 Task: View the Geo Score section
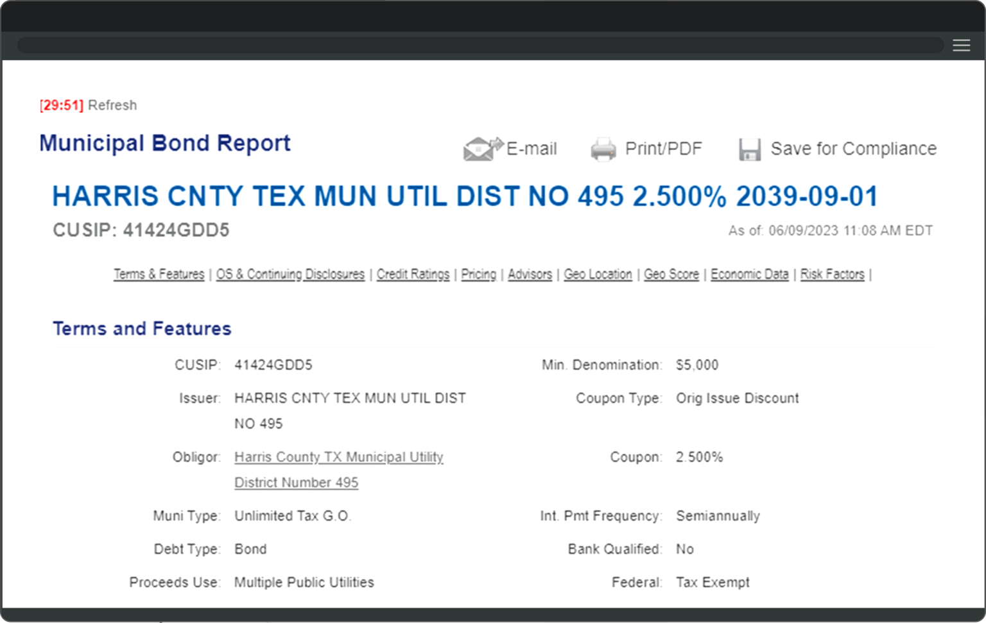[671, 275]
